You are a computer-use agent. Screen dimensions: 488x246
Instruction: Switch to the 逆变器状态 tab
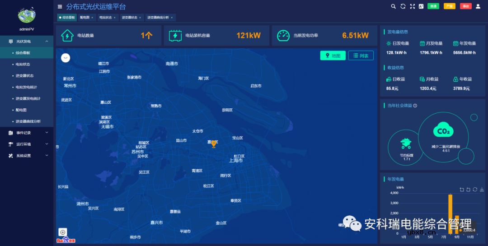[x=130, y=18]
